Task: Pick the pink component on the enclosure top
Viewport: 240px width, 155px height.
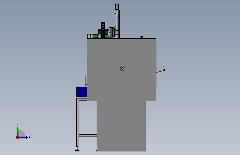Action: 142,37
